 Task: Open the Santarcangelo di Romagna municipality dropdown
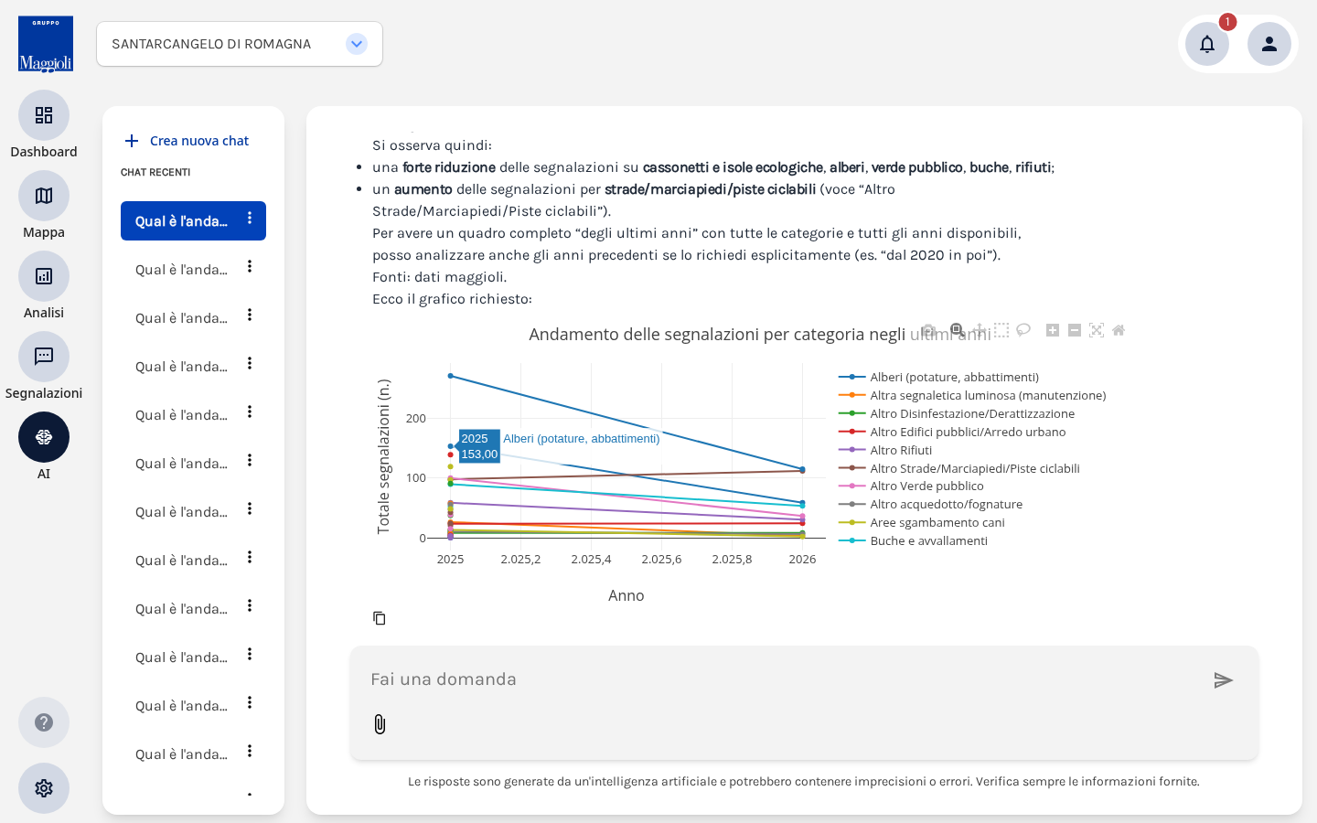coord(240,44)
